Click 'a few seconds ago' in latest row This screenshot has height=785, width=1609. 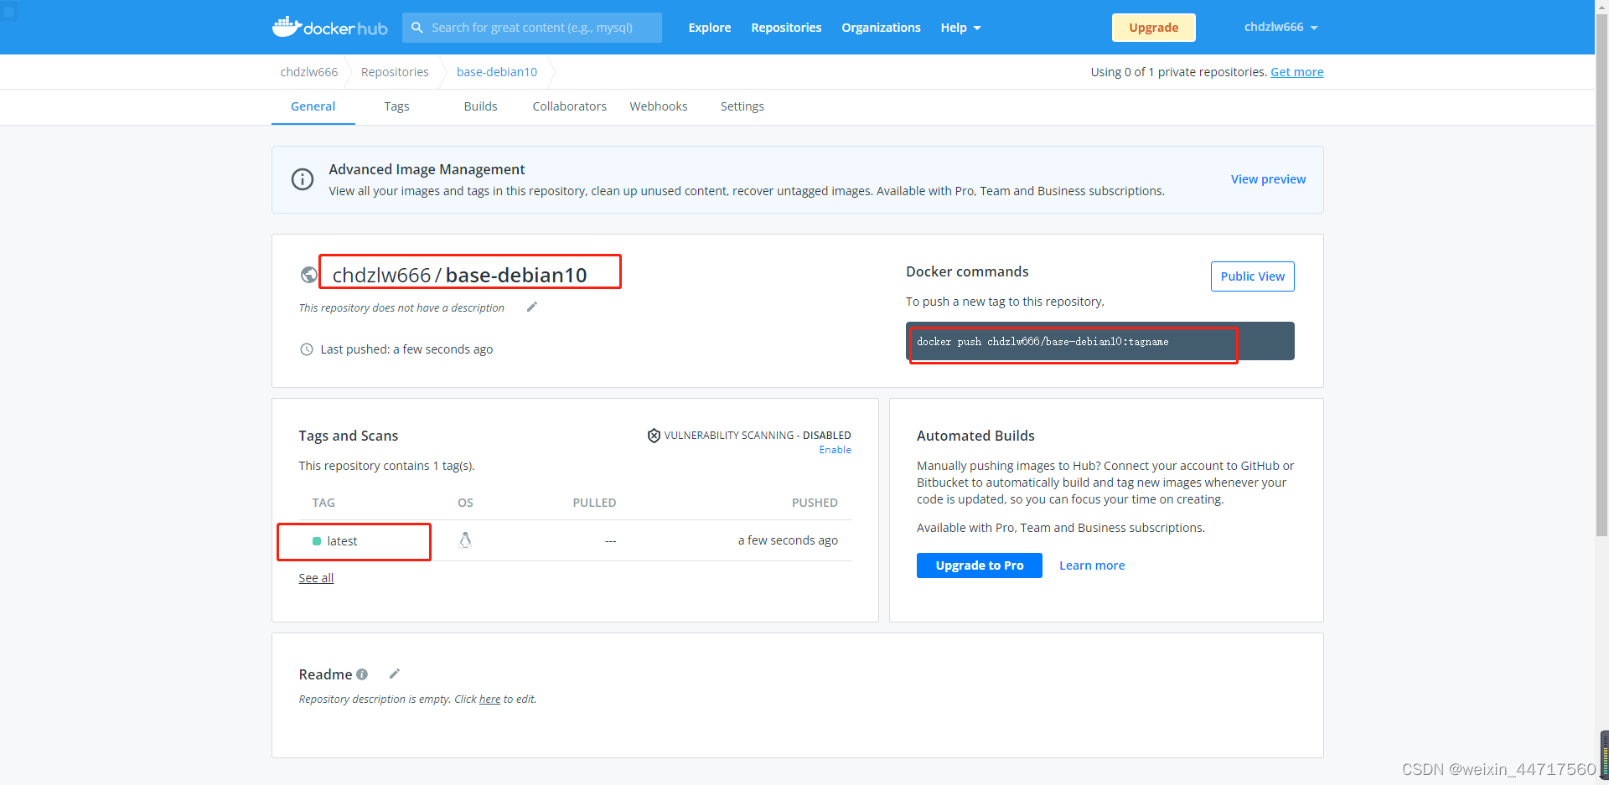point(788,540)
